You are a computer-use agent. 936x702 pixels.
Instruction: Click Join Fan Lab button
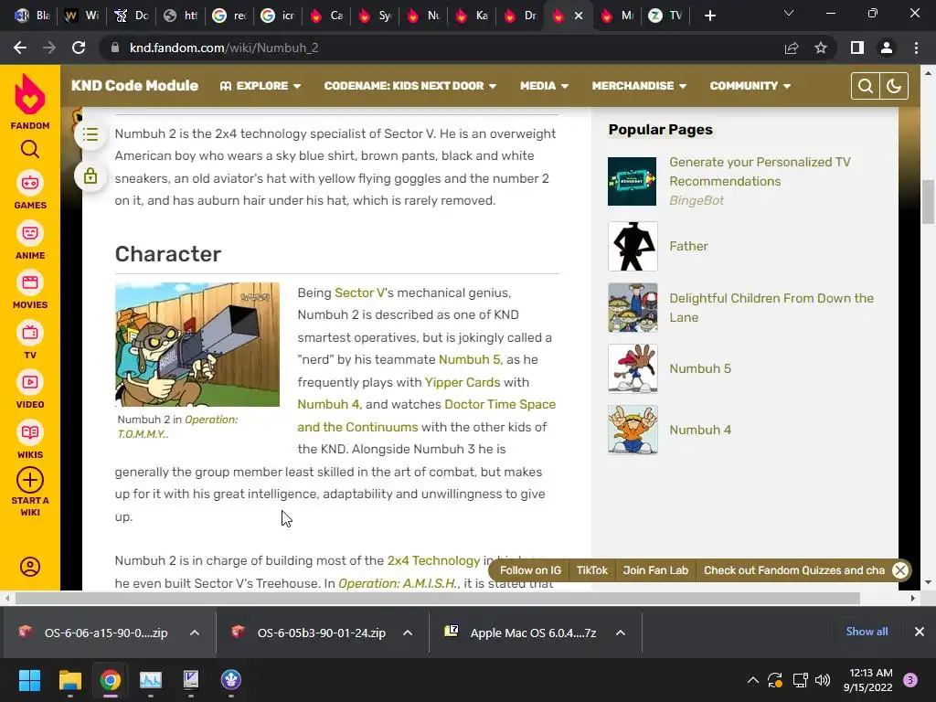[x=655, y=570]
